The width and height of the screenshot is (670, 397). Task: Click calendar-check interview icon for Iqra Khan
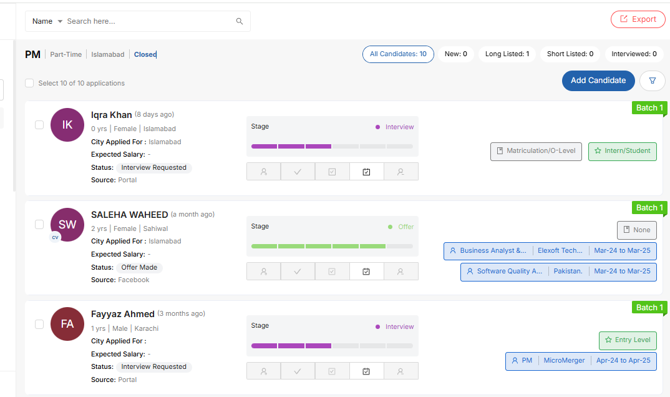pos(366,172)
